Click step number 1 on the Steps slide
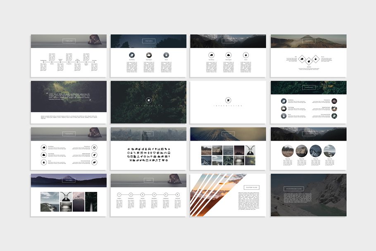The height and width of the screenshot is (251, 376). [x=118, y=195]
